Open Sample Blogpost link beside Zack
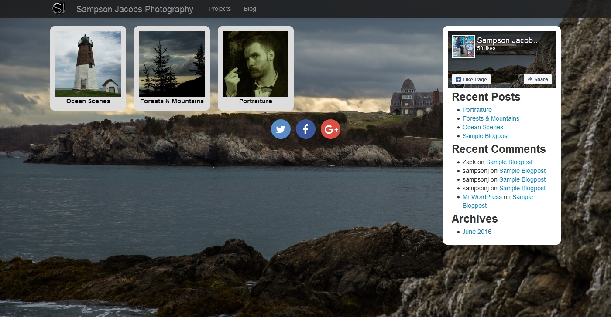The height and width of the screenshot is (317, 611). 509,162
